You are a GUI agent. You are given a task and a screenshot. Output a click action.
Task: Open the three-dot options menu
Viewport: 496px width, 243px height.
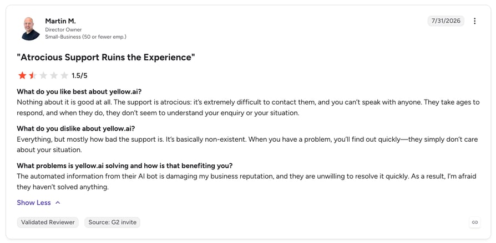point(474,21)
